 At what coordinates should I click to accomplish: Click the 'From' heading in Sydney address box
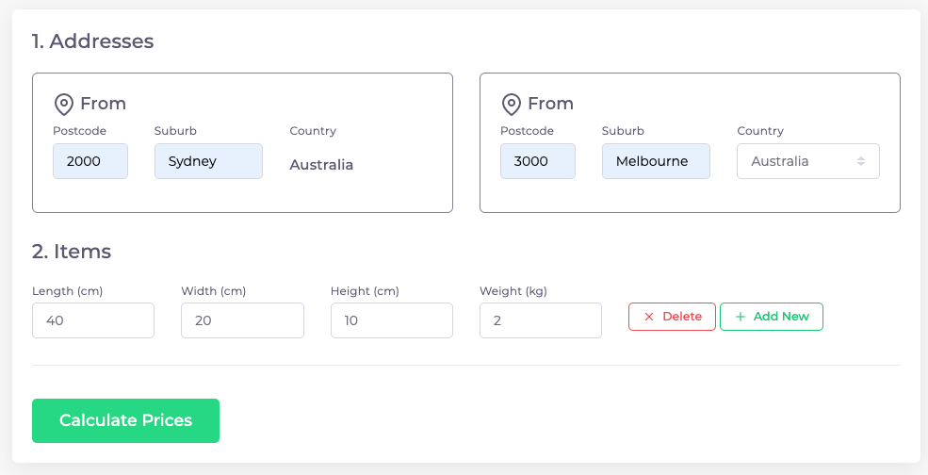click(x=103, y=104)
